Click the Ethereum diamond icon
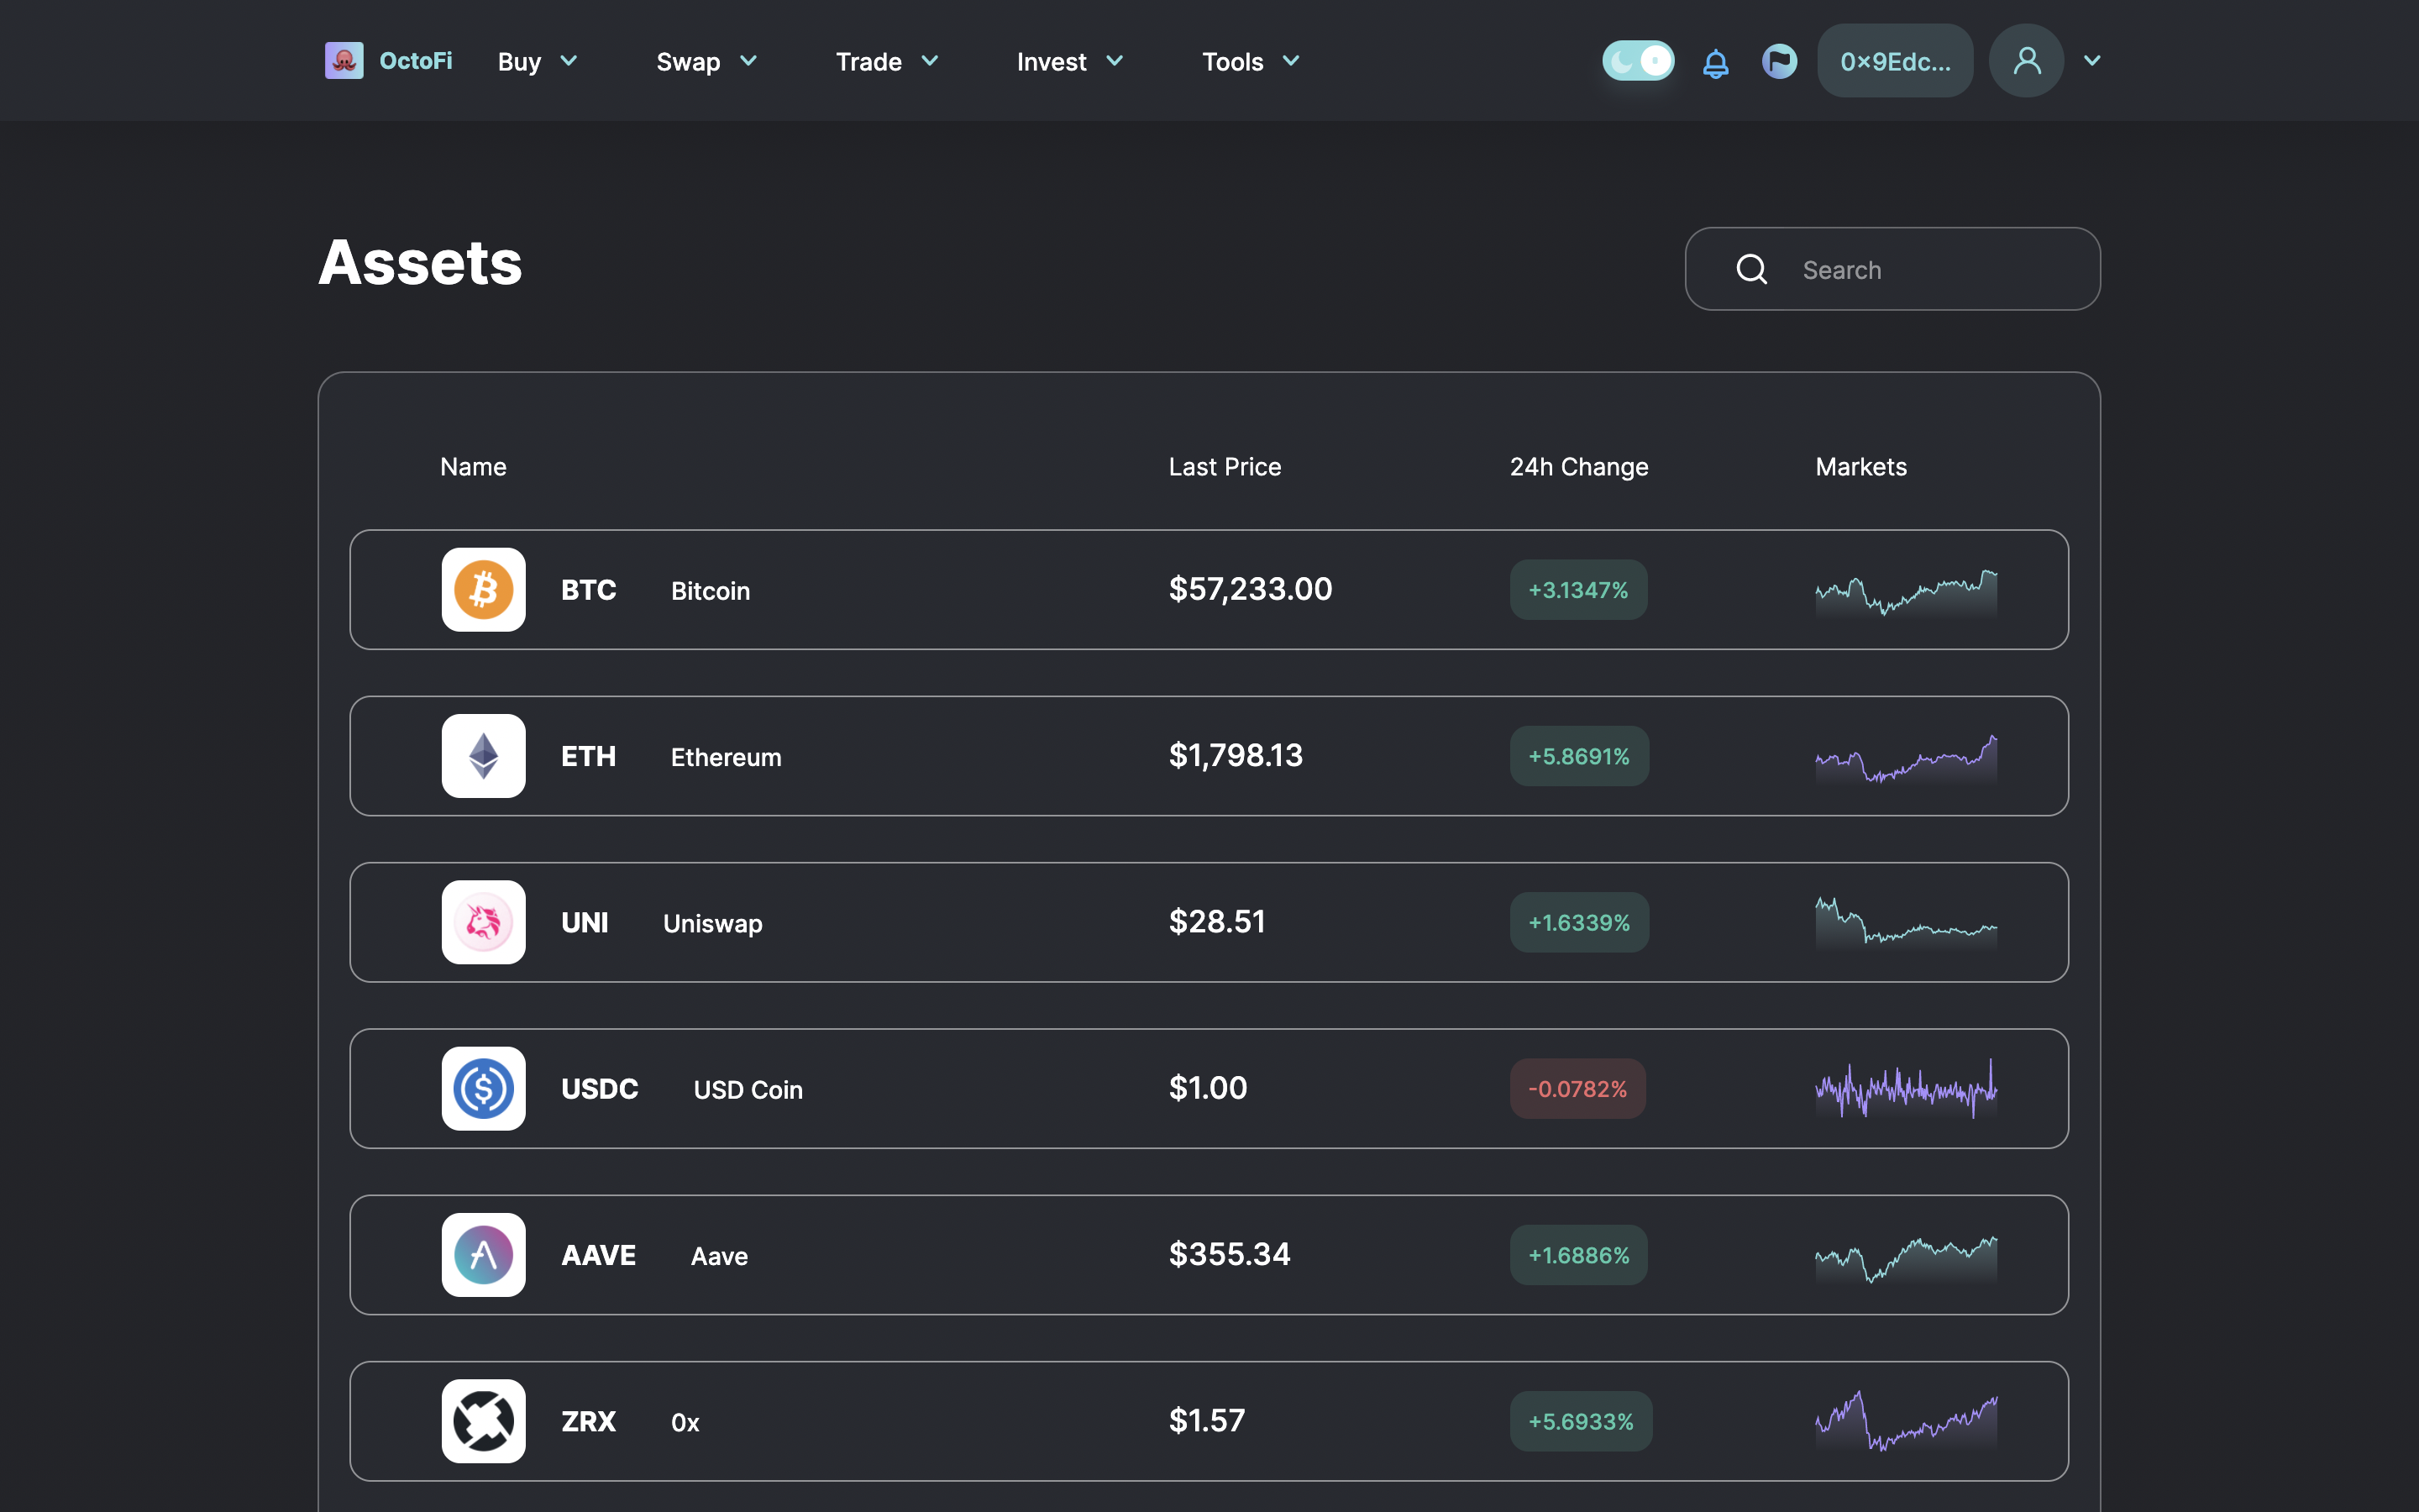Viewport: 2419px width, 1512px height. coord(484,756)
